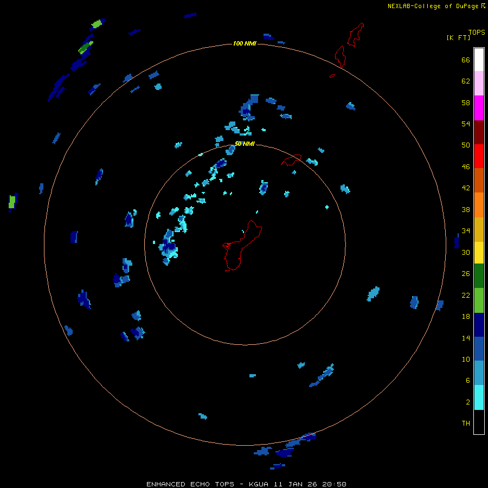Click the 'TOPS' legend title
The image size is (488, 488).
[477, 32]
